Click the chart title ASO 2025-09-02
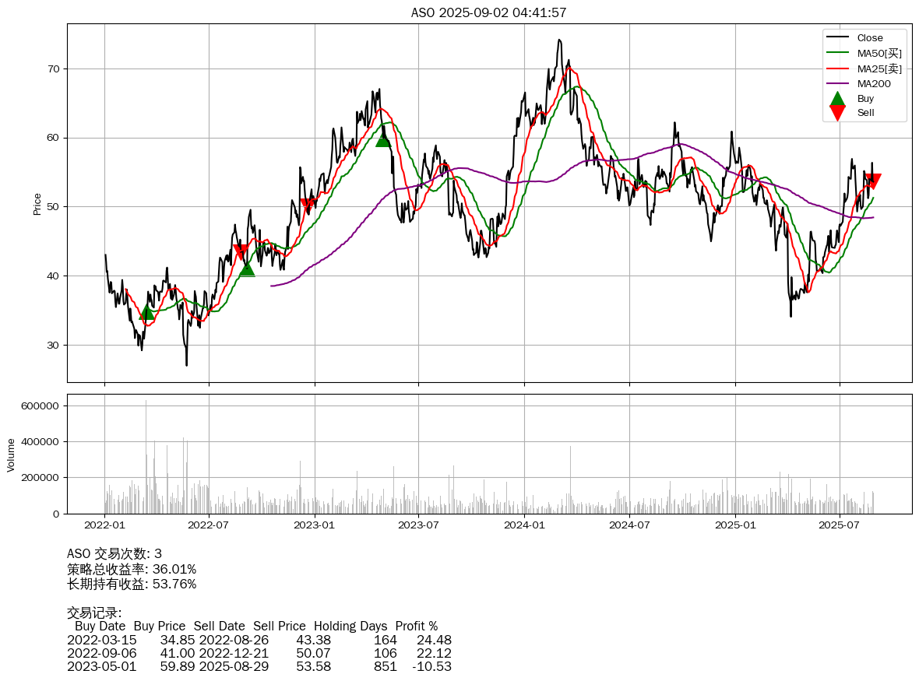919x681 pixels. click(489, 12)
